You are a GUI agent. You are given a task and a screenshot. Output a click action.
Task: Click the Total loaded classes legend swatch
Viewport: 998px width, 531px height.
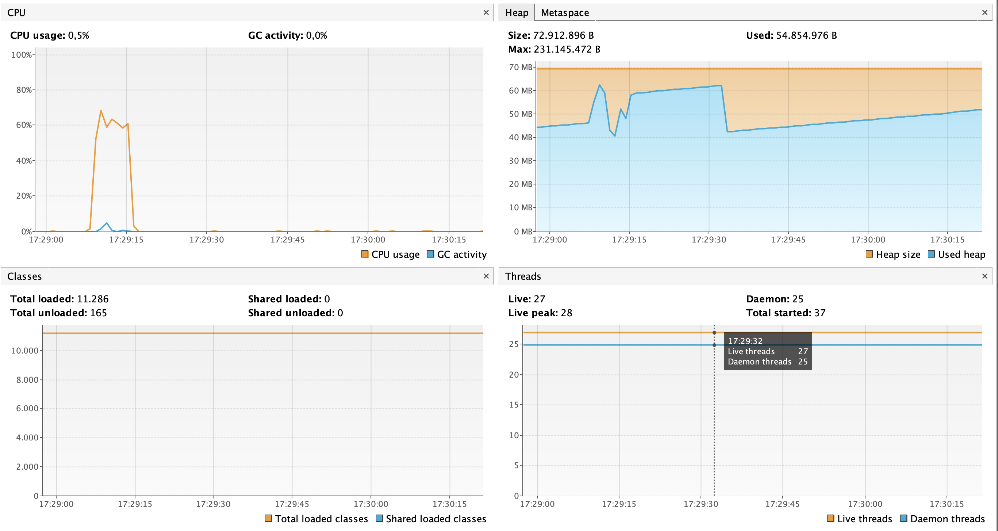click(x=269, y=518)
